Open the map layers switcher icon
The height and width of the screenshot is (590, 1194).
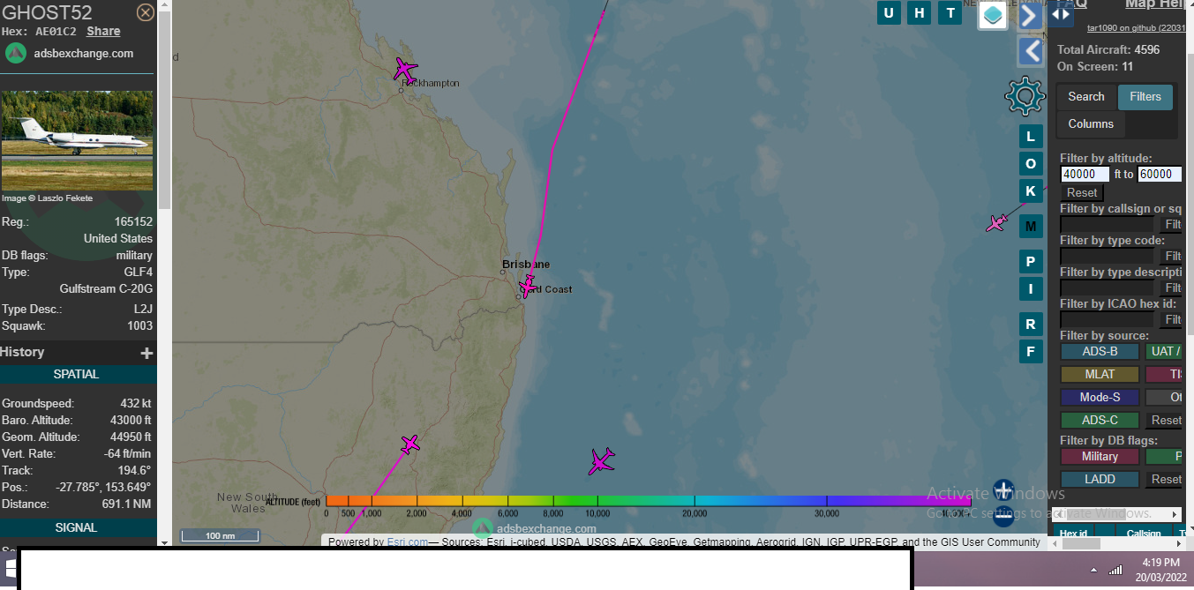993,15
